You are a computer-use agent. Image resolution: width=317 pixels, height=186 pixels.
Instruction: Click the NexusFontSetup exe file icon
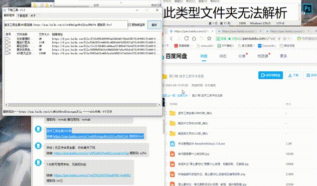click(172, 144)
